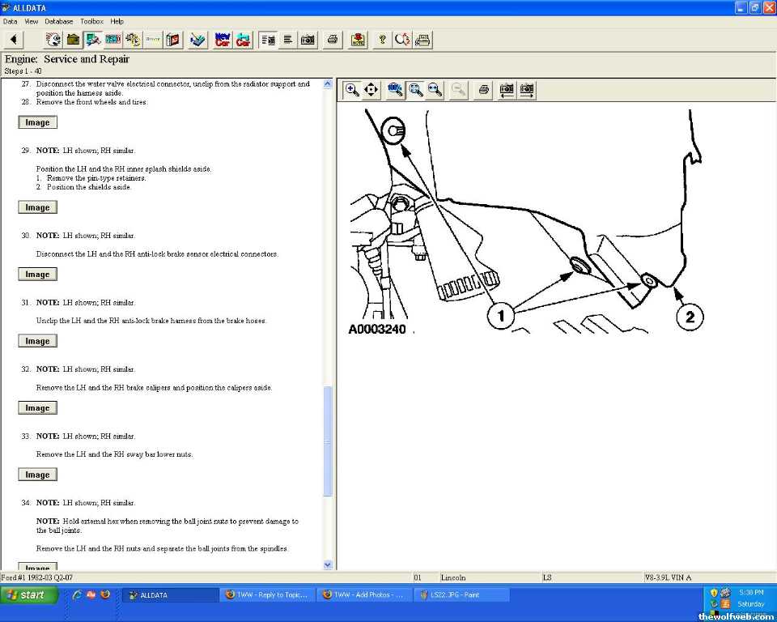Show next image with camera right arrow
Image resolution: width=777 pixels, height=622 pixels.
[527, 90]
